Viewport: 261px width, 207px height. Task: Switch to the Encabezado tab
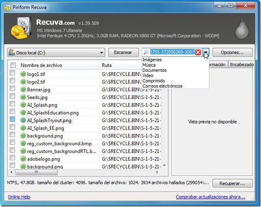tap(241, 65)
